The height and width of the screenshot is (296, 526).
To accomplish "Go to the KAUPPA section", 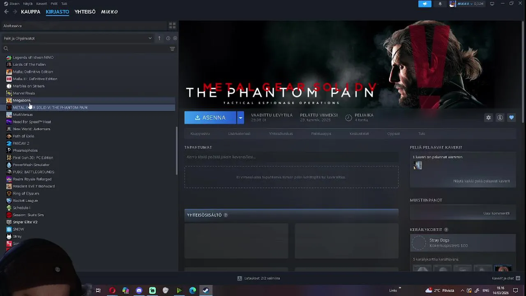I will (30, 12).
